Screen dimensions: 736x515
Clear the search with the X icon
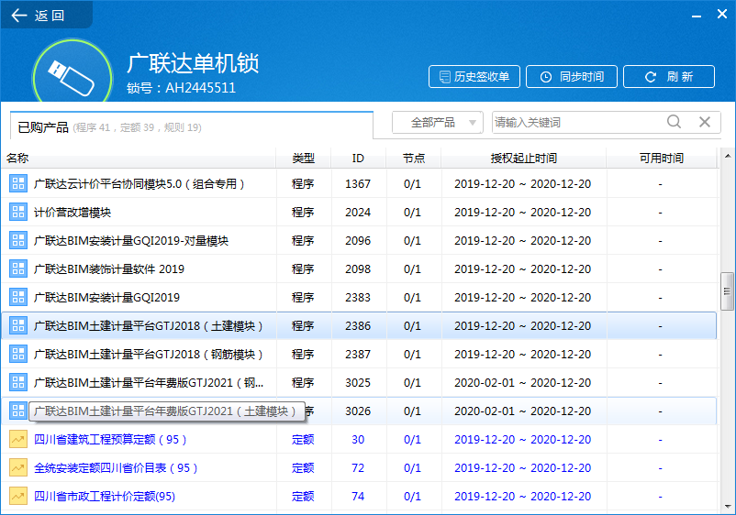(705, 122)
